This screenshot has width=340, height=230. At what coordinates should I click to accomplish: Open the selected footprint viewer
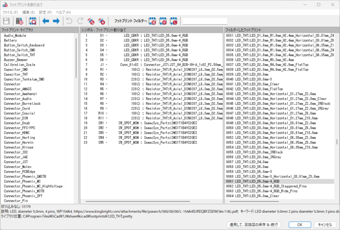click(32, 21)
